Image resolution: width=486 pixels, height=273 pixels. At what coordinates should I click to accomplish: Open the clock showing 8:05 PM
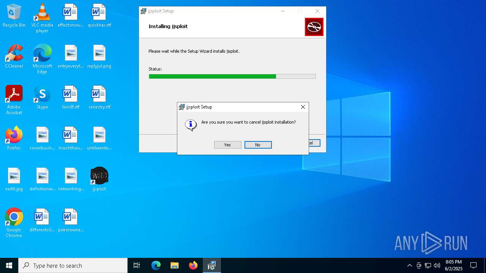point(454,265)
